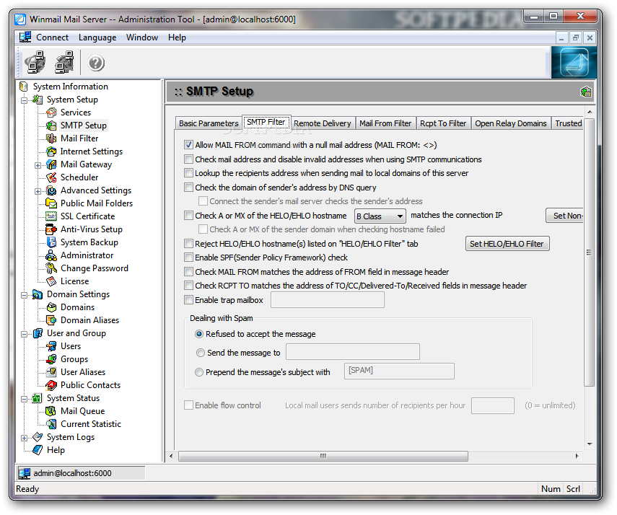Select the Help item in tree

pyautogui.click(x=56, y=450)
